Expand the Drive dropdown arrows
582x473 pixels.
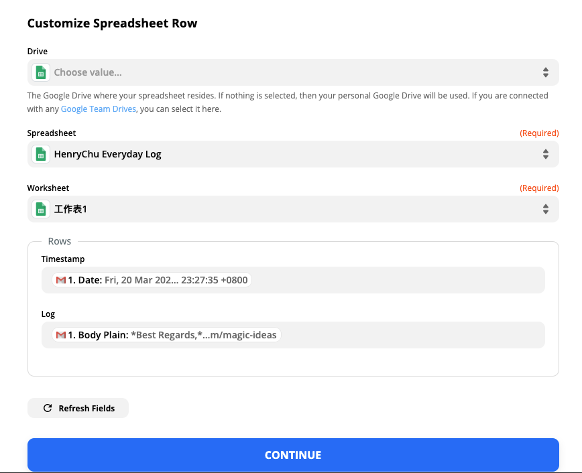pos(546,72)
